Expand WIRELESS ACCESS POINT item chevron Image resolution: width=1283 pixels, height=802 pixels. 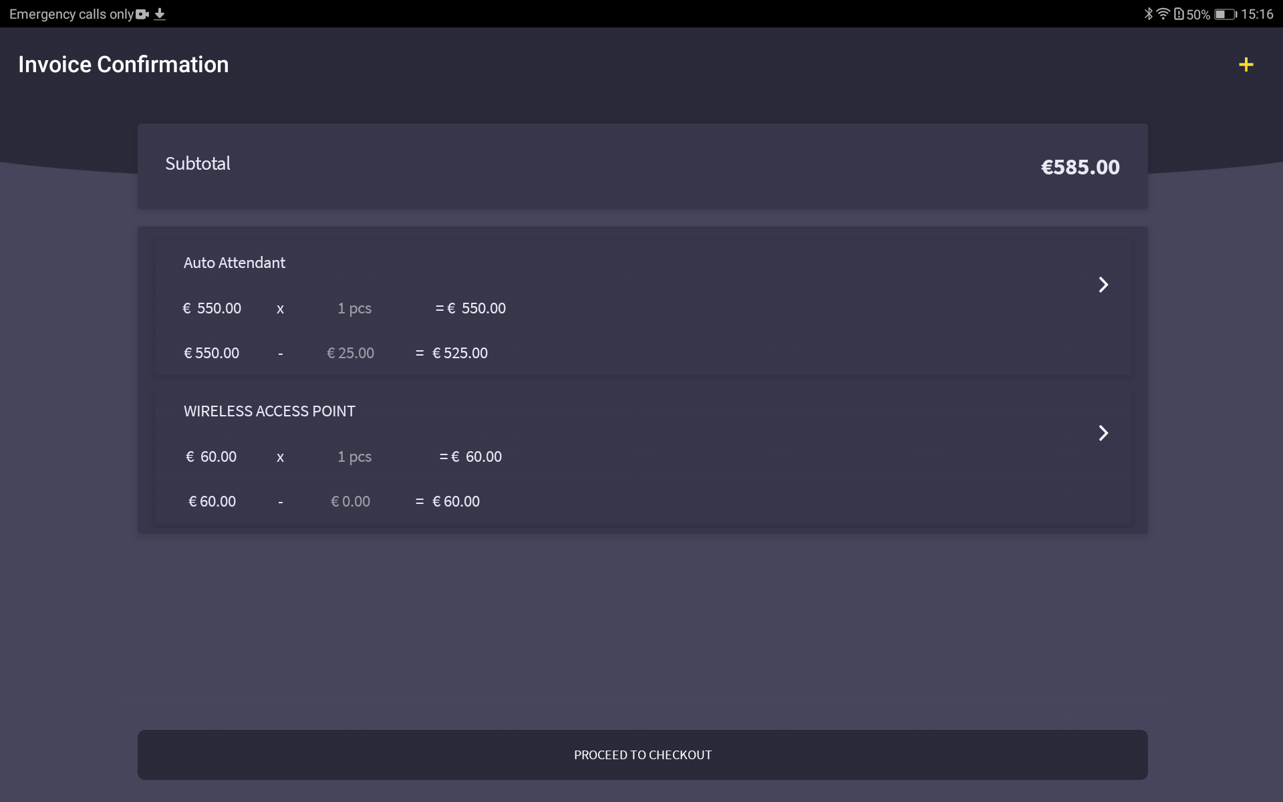point(1103,433)
